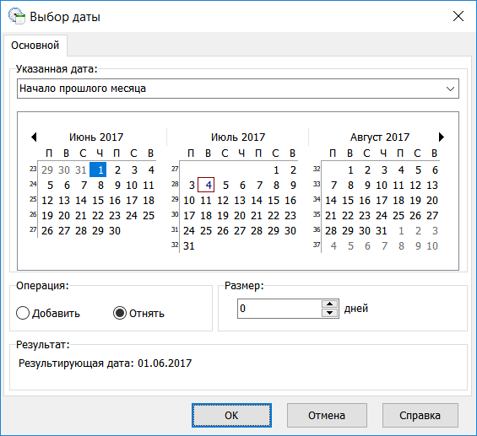Go to next month with right arrow
The width and height of the screenshot is (477, 436).
[x=442, y=137]
